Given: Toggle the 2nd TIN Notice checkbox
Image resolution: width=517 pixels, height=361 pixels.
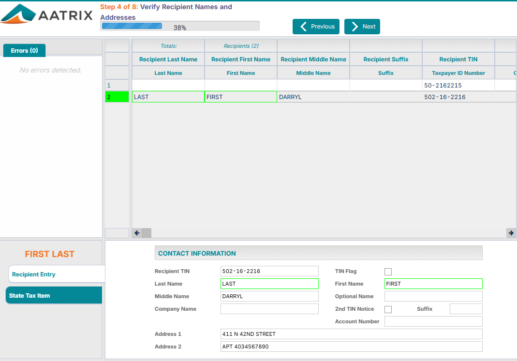Looking at the screenshot, I should pyautogui.click(x=388, y=309).
